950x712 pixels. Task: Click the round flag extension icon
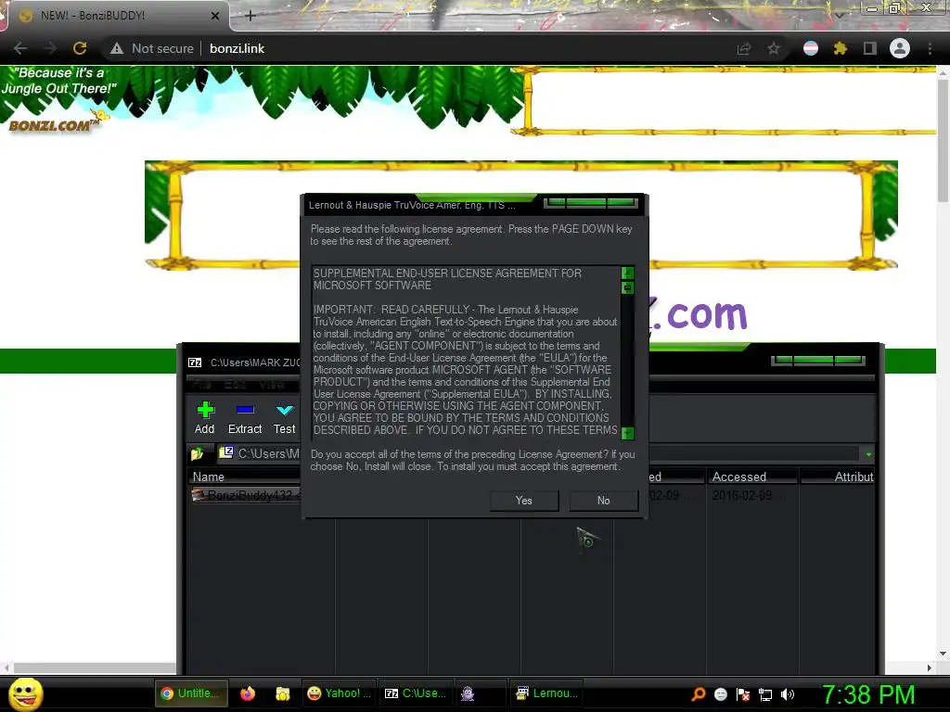tap(811, 48)
